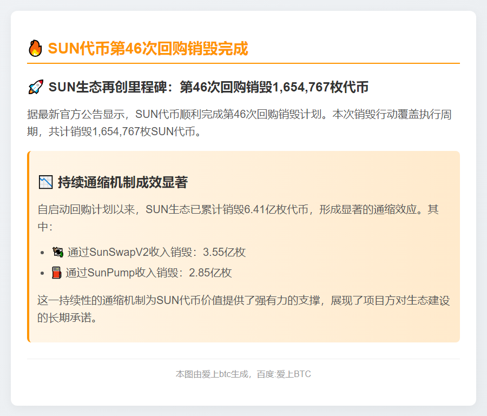Viewport: 487px width, 416px height.
Task: Click the bold heading starting "SUN生态再创里程碑"
Action: point(208,87)
